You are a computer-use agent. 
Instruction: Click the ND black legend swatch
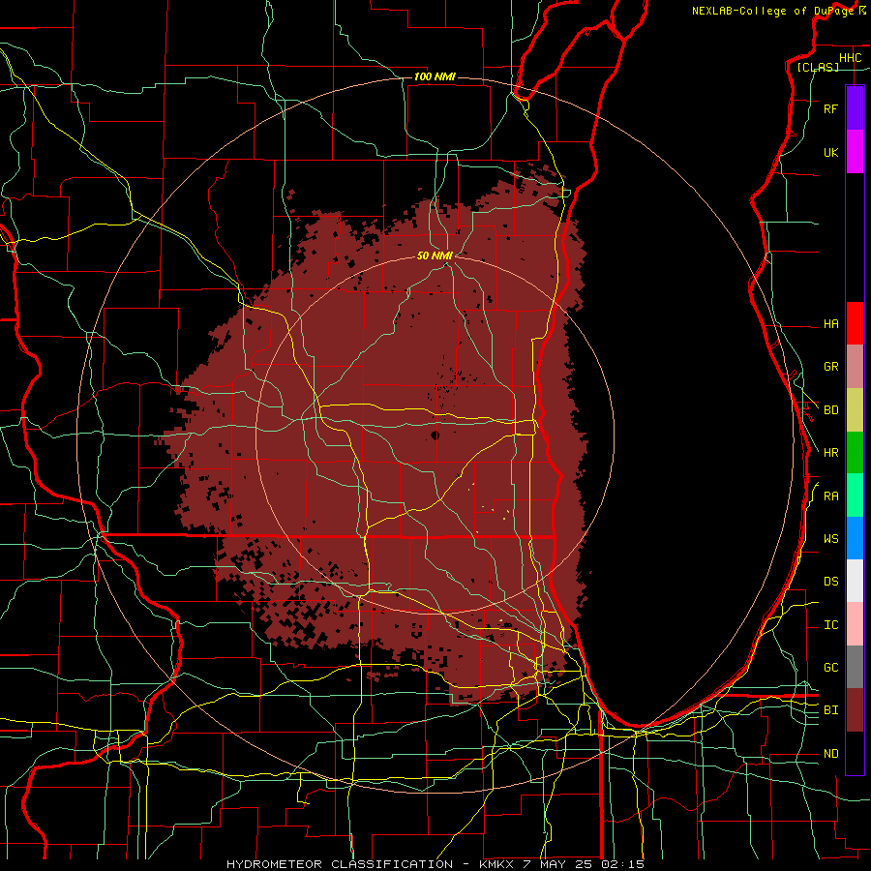[x=855, y=753]
